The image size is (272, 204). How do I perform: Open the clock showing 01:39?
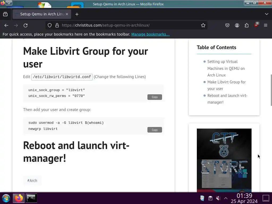pyautogui.click(x=244, y=198)
